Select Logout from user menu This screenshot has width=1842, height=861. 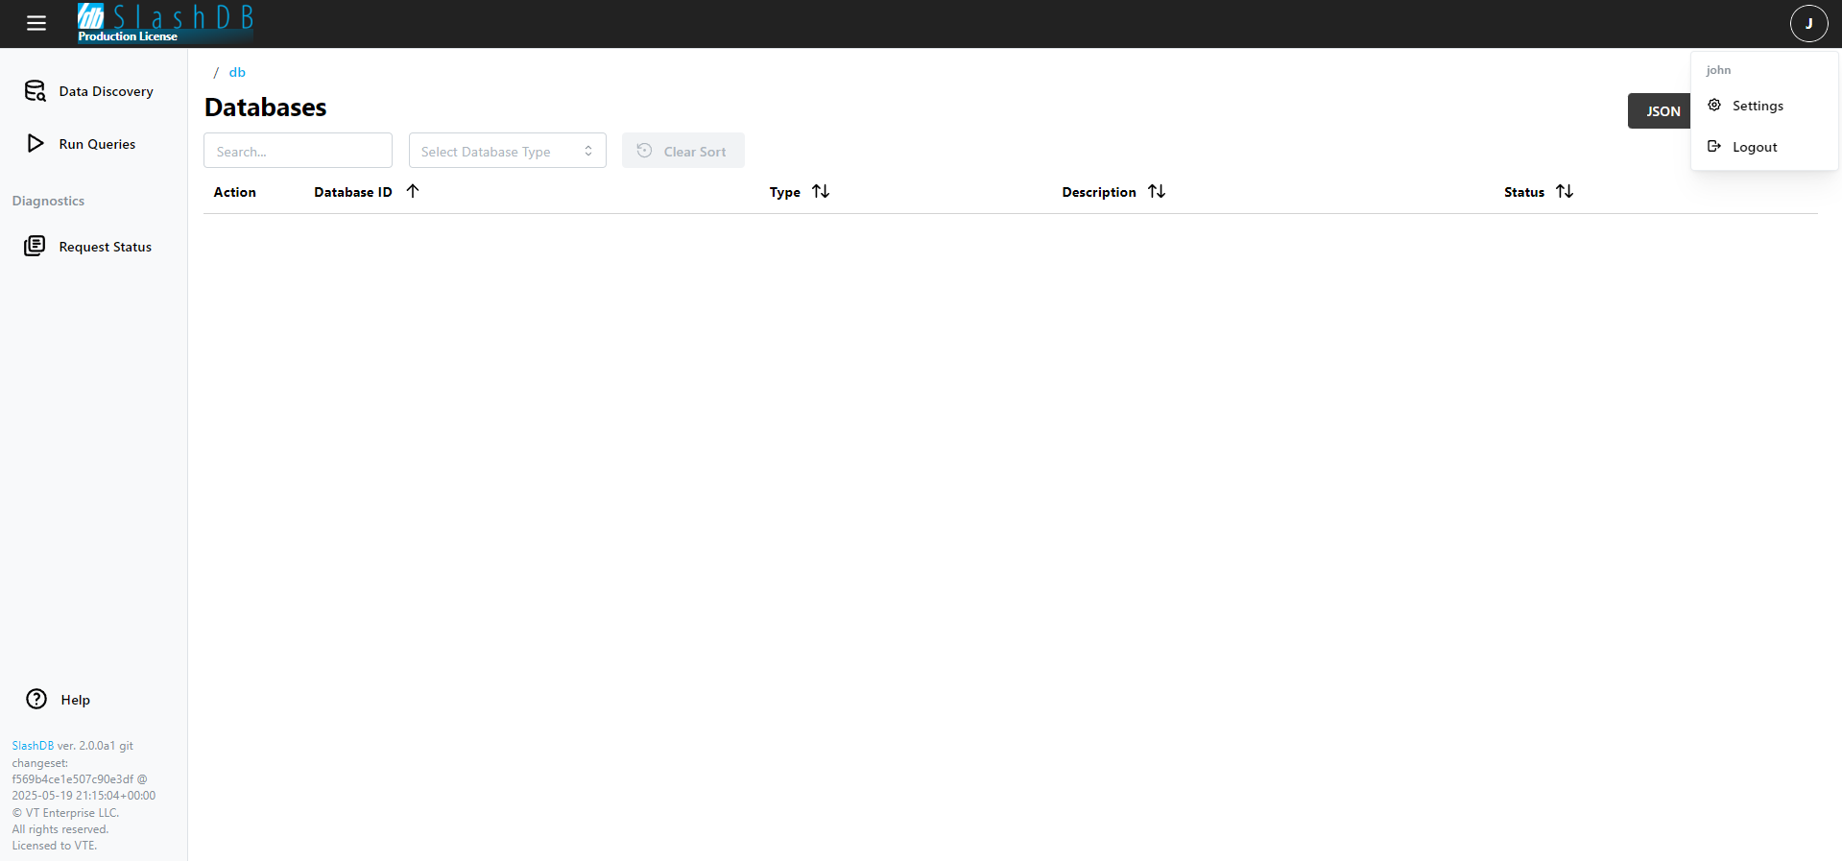(x=1755, y=147)
